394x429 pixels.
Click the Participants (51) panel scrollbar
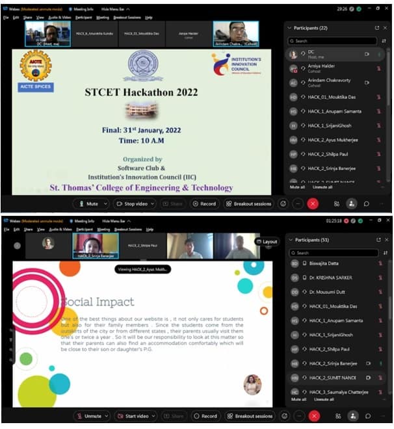coord(390,308)
